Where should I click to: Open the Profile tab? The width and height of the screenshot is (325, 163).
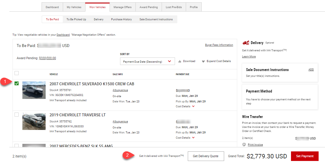(194, 7)
